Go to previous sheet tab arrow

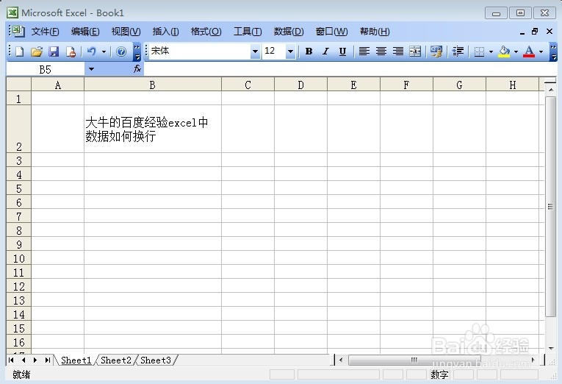pyautogui.click(x=24, y=360)
